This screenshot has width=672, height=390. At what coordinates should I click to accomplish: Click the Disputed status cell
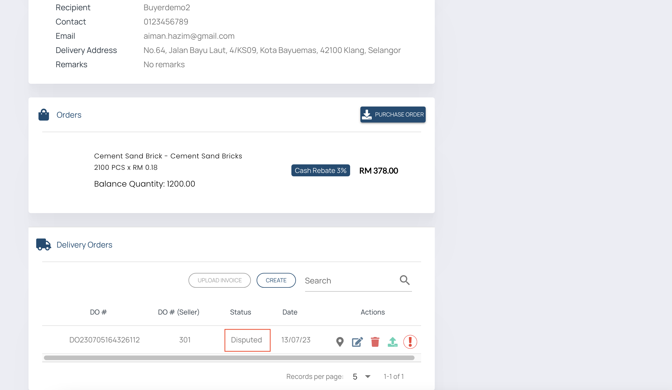(247, 340)
